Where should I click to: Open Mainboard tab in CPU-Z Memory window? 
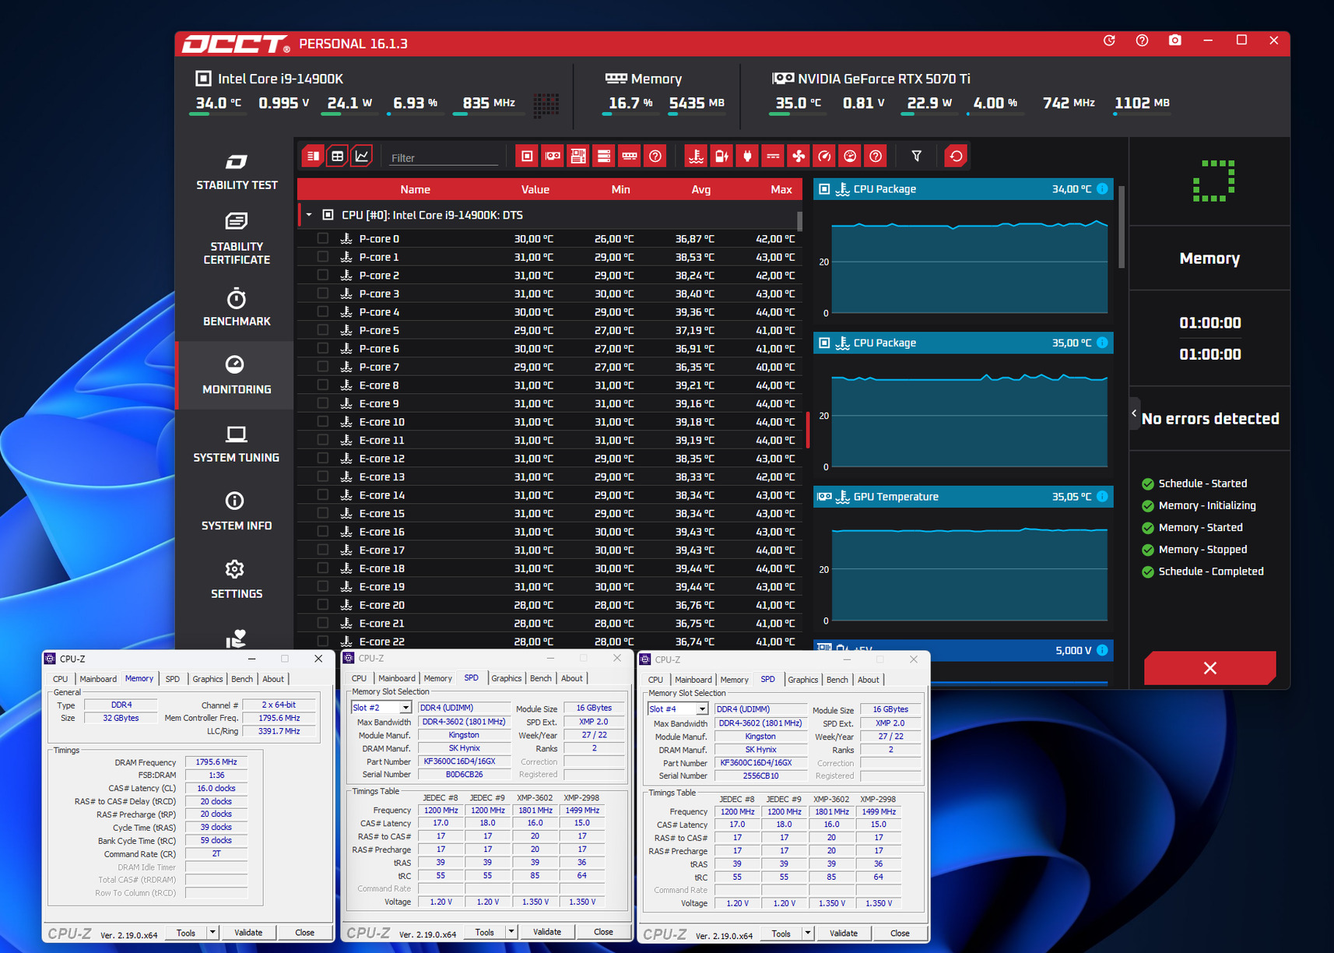click(x=98, y=679)
